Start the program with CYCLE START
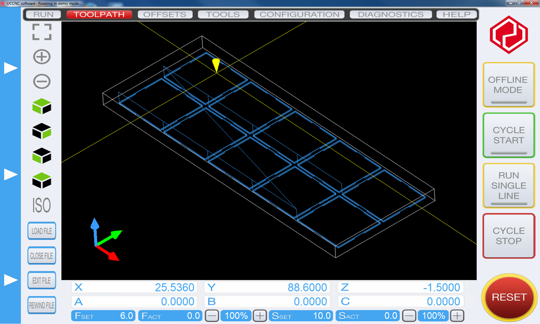The image size is (540, 324). 509,135
